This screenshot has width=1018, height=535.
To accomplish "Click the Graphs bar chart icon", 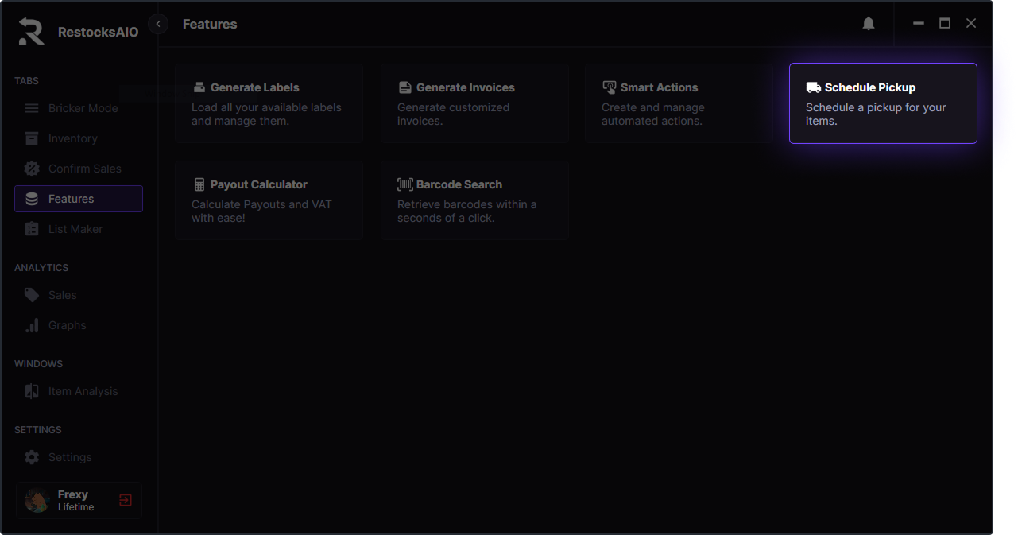I will tap(32, 325).
